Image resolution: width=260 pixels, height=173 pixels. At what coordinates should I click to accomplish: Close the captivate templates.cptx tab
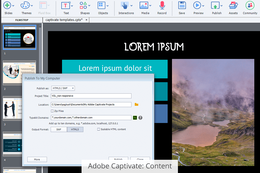point(86,20)
